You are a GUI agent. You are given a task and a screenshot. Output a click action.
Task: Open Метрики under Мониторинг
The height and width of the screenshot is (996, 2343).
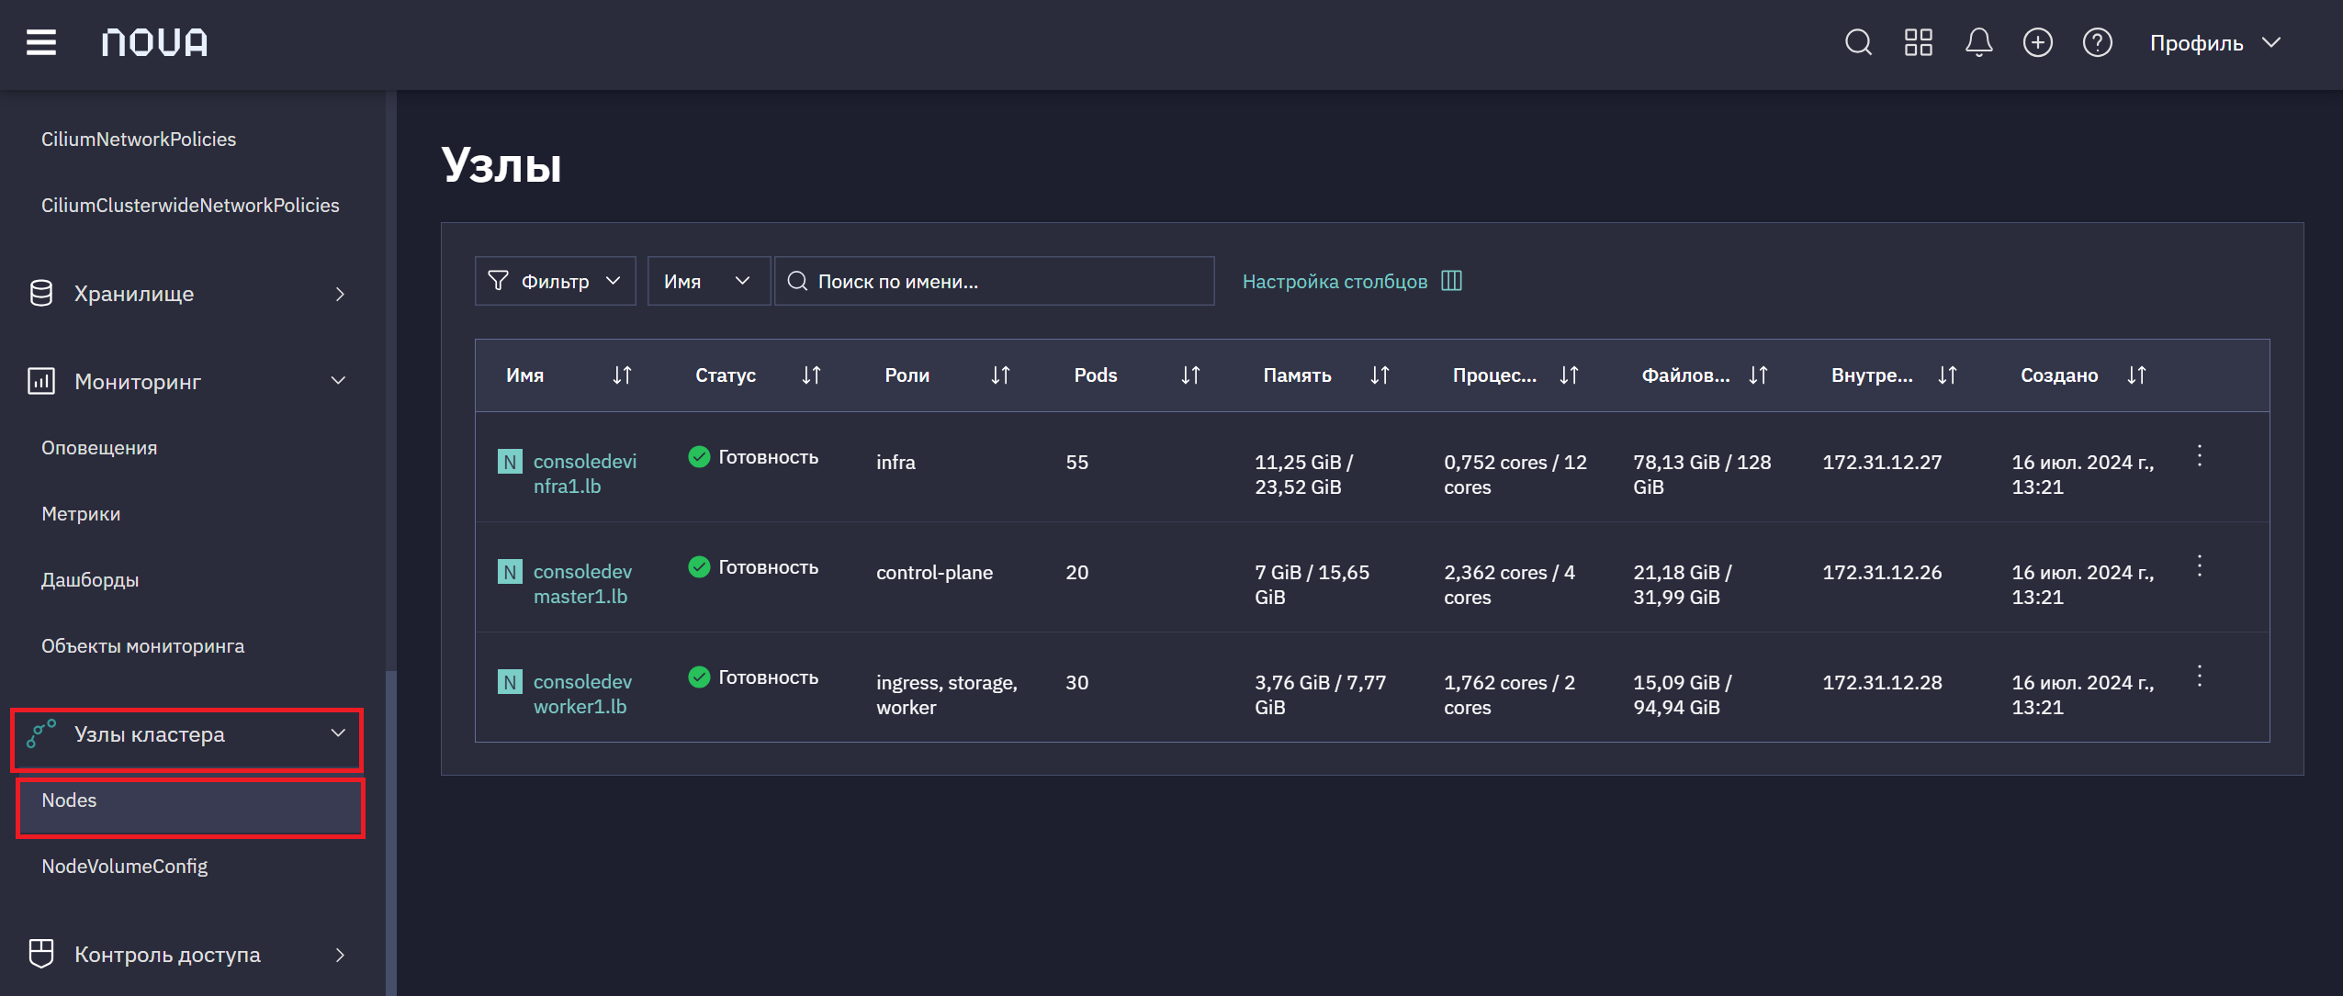(x=81, y=514)
